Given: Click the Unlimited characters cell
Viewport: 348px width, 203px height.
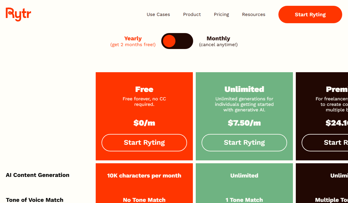Looking at the screenshot, I should 244,175.
